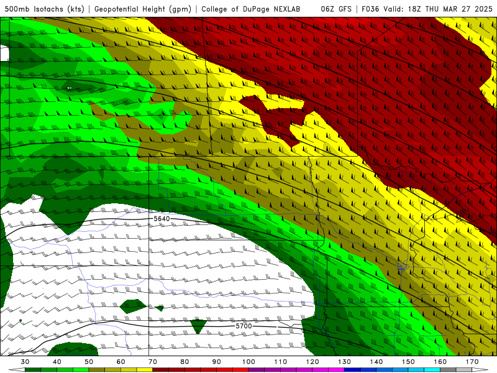Click the 5700 height contour label
Viewport: 497px width, 373px height.
pos(244,326)
